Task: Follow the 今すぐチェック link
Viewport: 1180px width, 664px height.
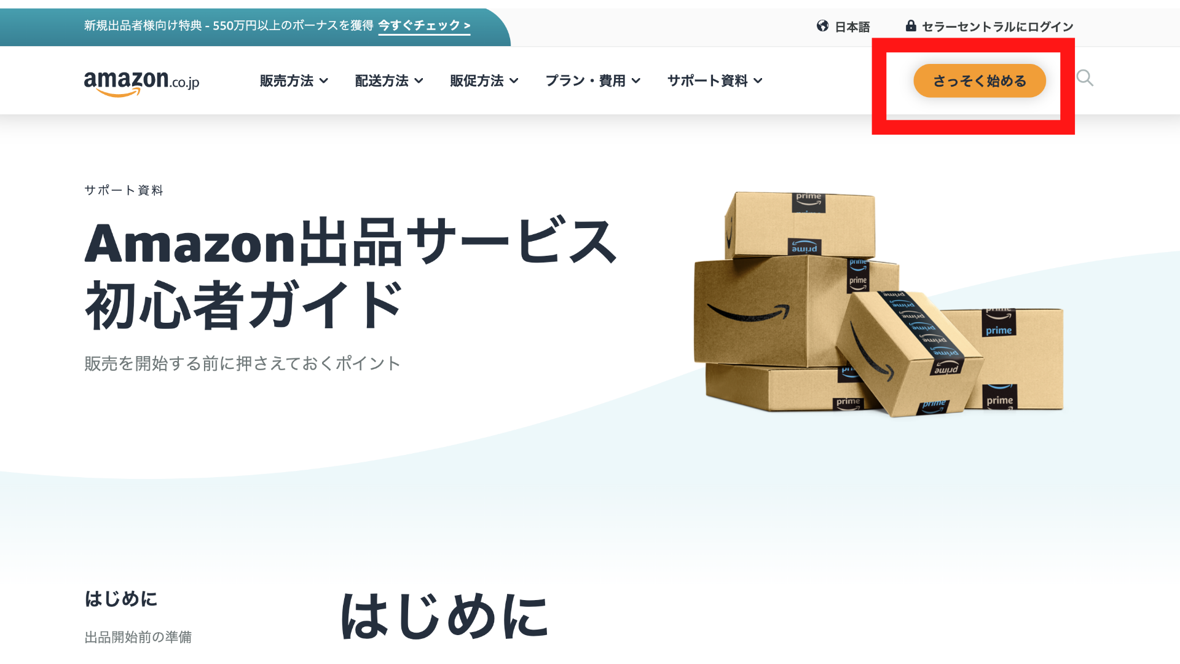Action: tap(424, 26)
